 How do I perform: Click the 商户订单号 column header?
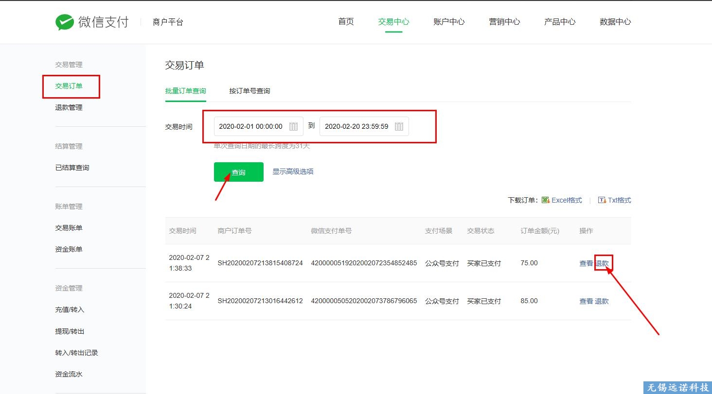point(234,231)
